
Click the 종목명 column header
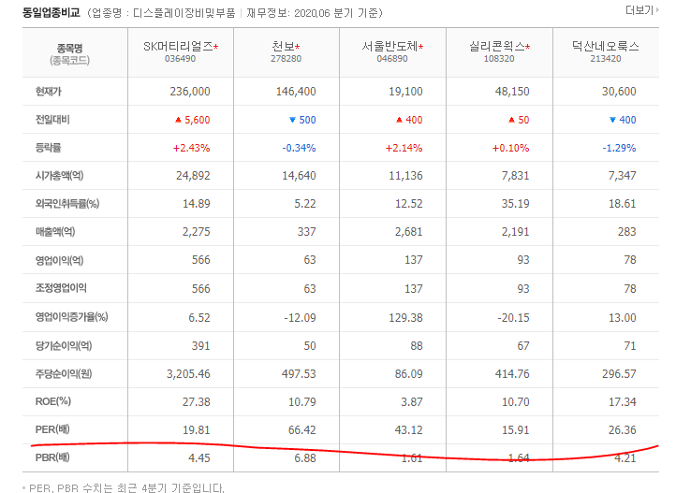(x=70, y=49)
